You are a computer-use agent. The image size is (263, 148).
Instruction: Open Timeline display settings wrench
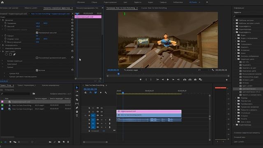pos(106,92)
